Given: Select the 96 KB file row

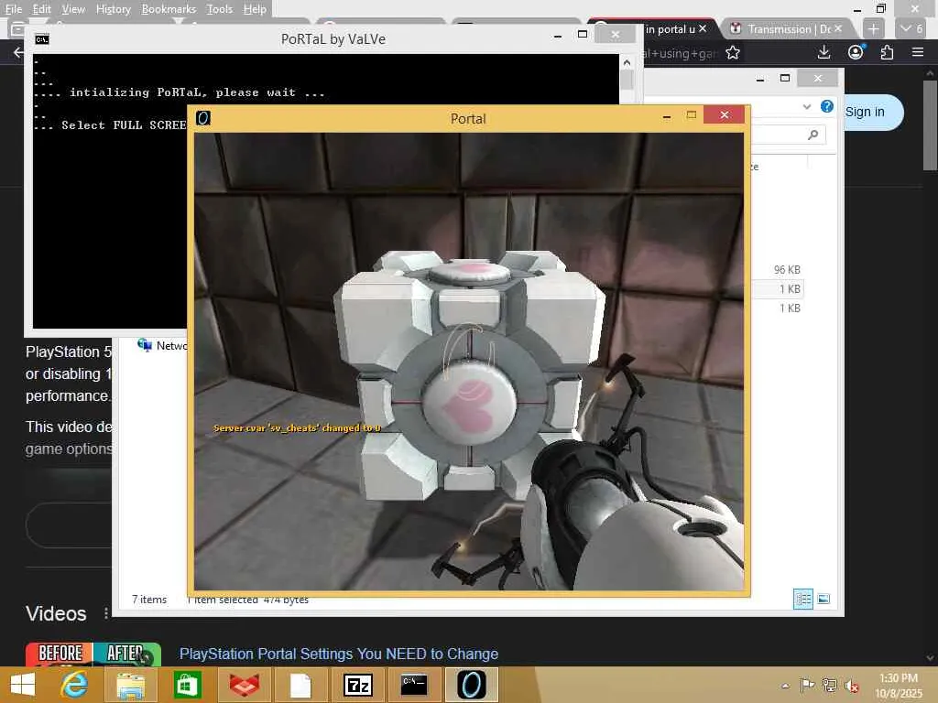Looking at the screenshot, I should coord(777,270).
